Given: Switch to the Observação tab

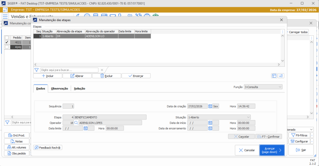Looking at the screenshot, I should coord(60,88).
